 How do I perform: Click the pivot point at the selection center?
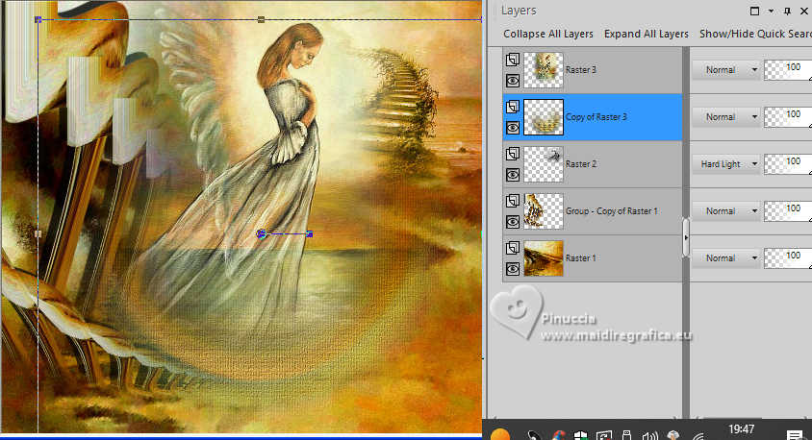(262, 234)
